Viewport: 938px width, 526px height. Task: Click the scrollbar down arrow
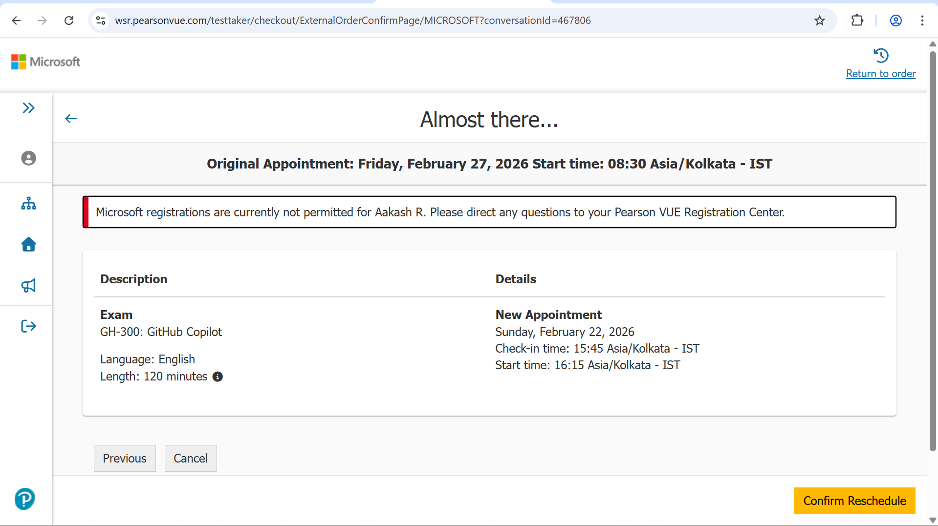(x=933, y=520)
